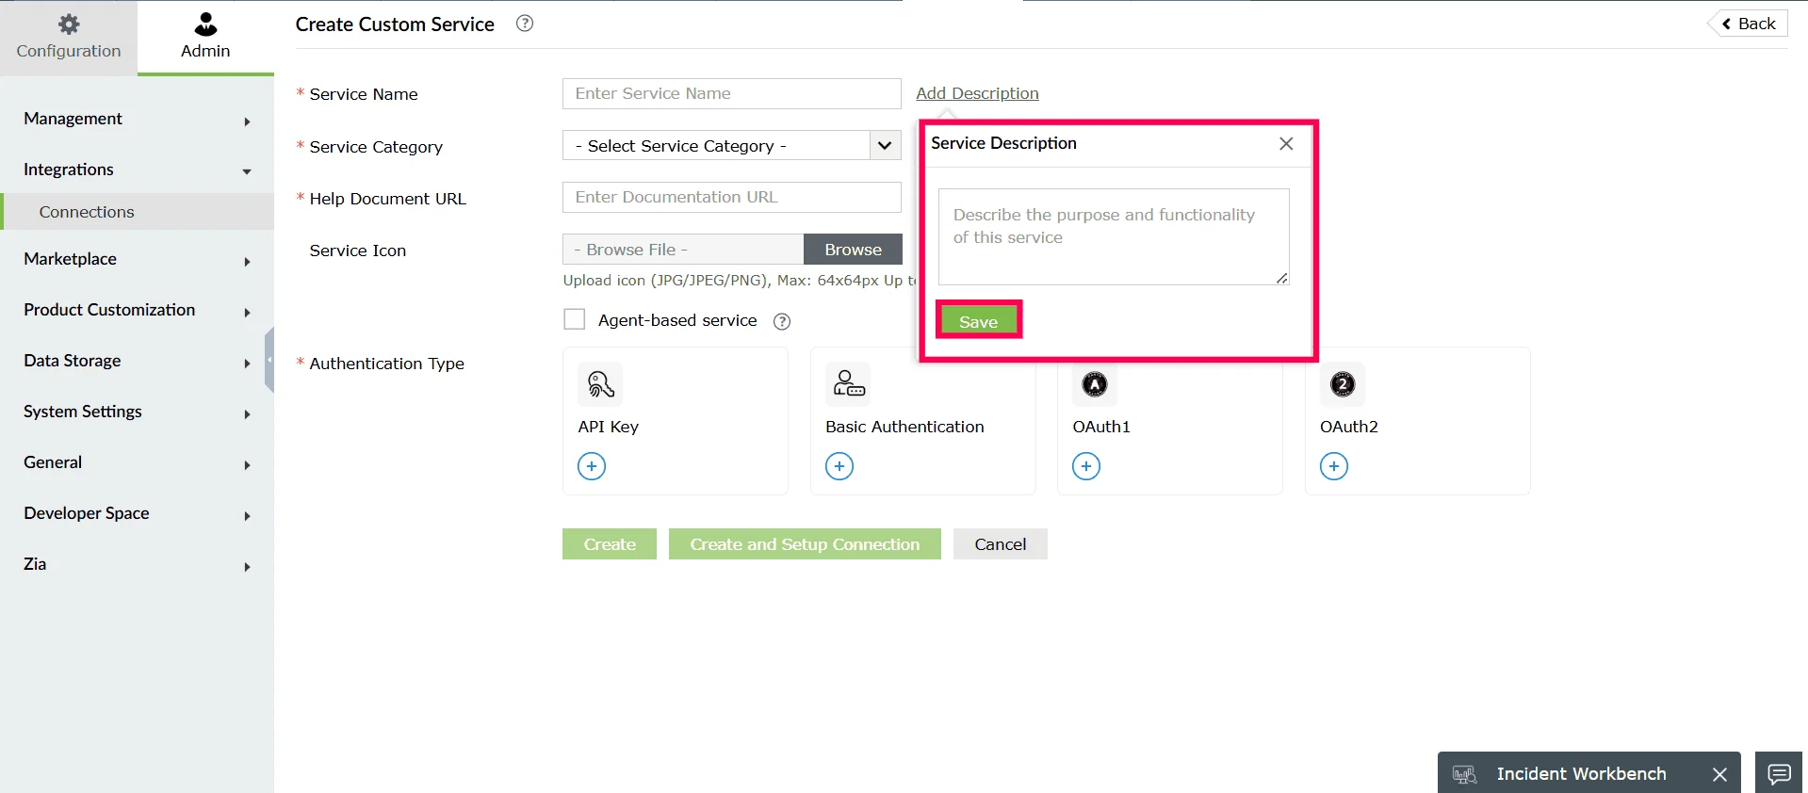Viewport: 1808px width, 793px height.
Task: Close the Service Description popup
Action: point(1286,143)
